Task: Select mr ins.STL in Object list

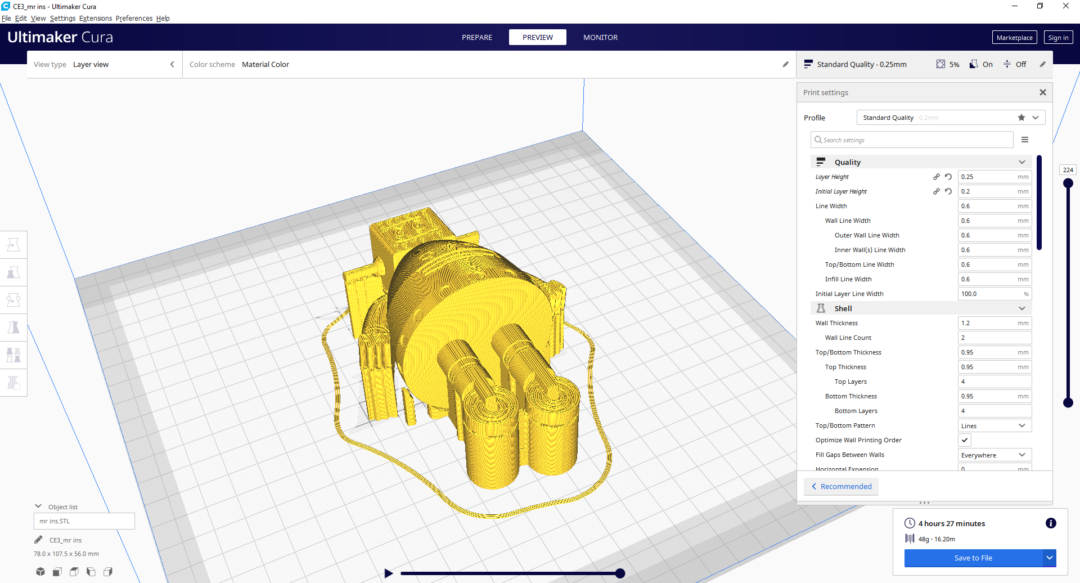Action: click(x=84, y=521)
